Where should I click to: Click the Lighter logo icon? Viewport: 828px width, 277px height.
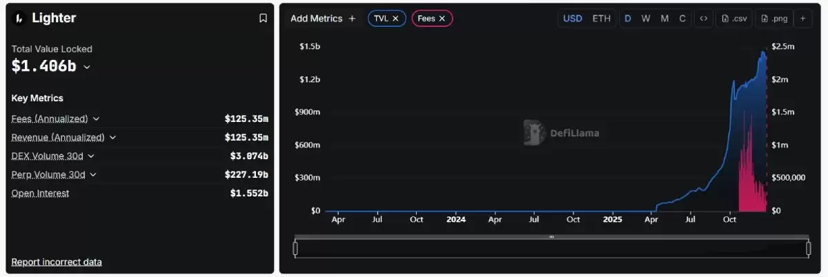point(19,19)
